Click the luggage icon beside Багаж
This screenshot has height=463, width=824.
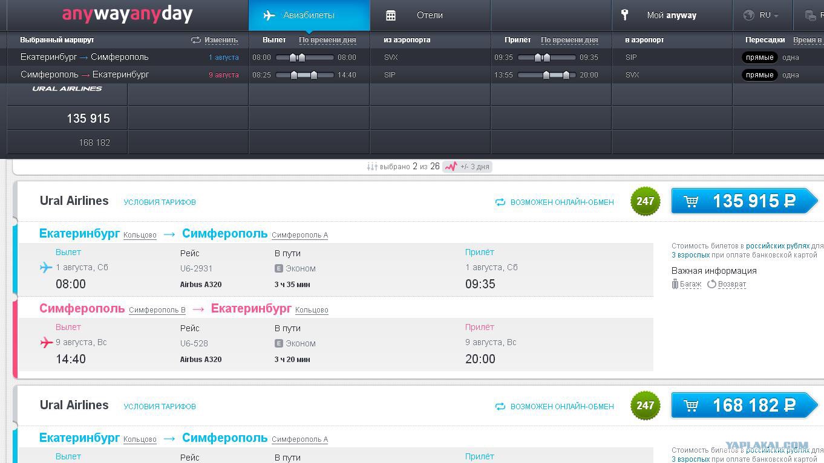tap(675, 283)
